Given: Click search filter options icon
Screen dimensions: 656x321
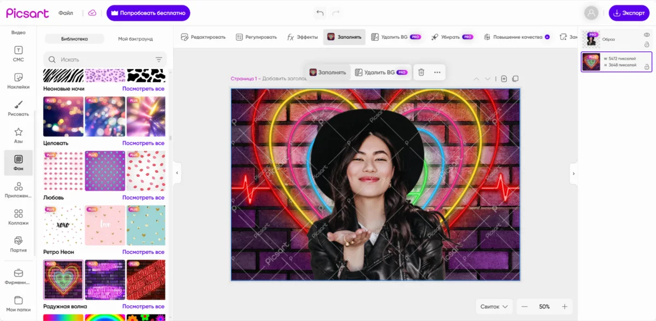Looking at the screenshot, I should coord(159,60).
